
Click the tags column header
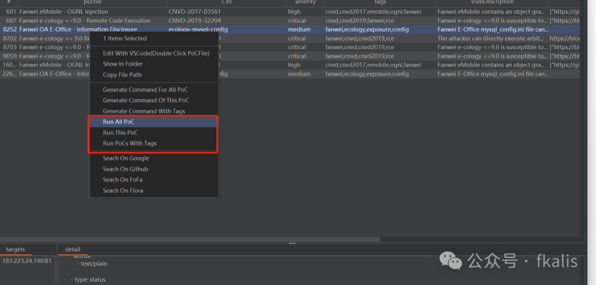(x=380, y=2)
